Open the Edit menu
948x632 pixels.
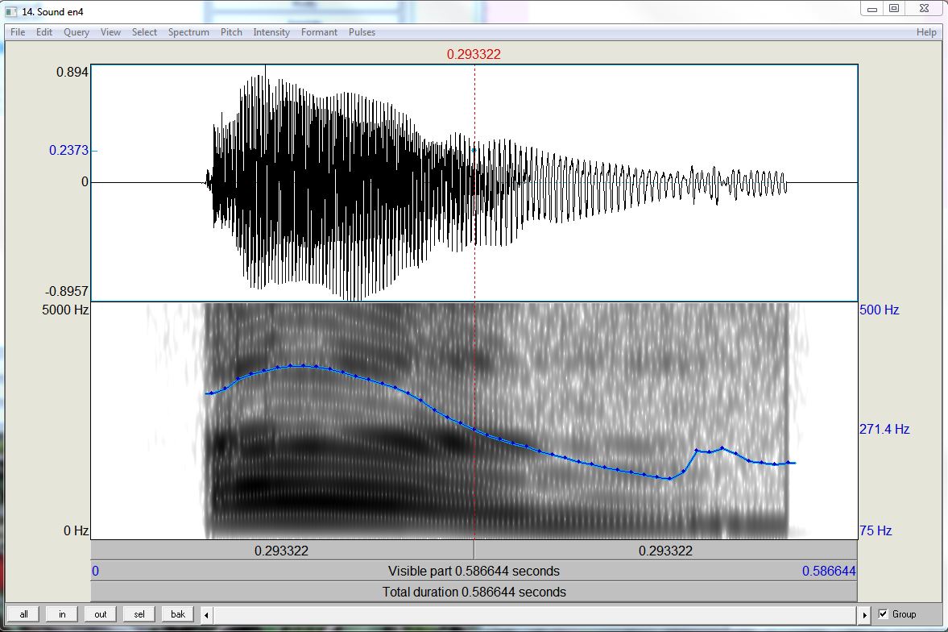[x=44, y=32]
